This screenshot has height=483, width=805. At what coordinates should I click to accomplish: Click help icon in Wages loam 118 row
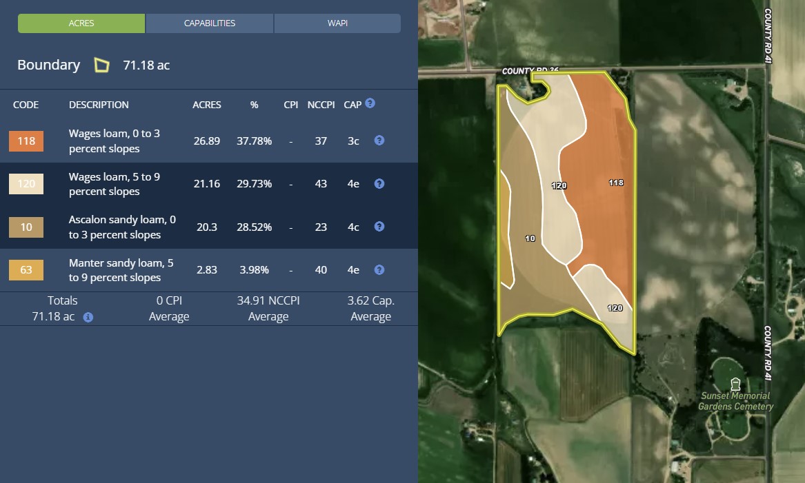coord(379,141)
